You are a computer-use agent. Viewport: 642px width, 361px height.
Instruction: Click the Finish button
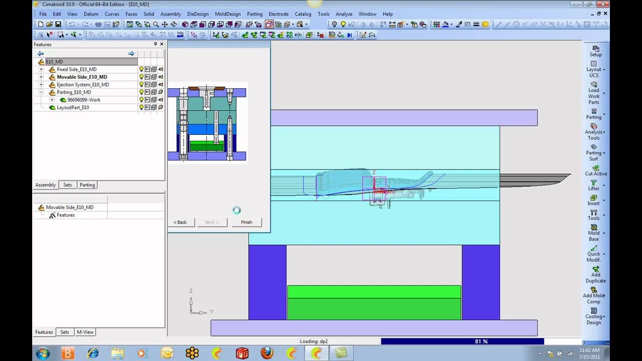[246, 222]
